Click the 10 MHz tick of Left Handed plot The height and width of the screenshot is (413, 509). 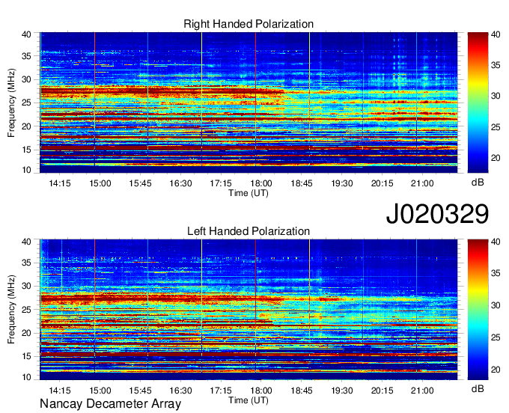coord(26,377)
